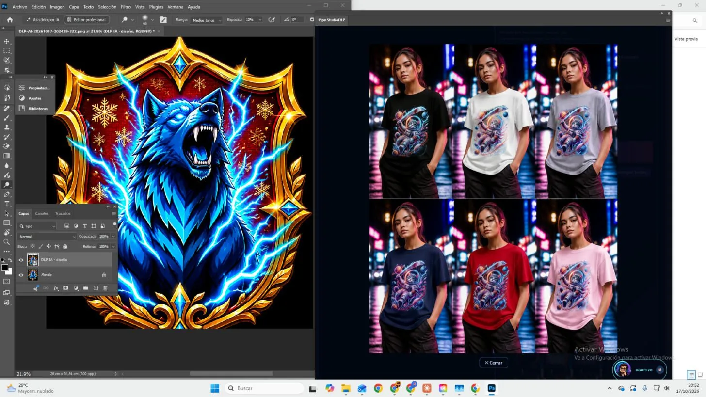Create a new layer in Layers panel

96,288
